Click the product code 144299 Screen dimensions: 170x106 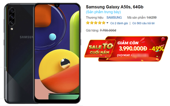pyautogui.click(x=151, y=18)
